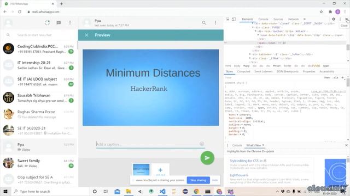The height and width of the screenshot is (196, 350).
Task: Toggle the :hov element state button
Action: pos(327,77)
